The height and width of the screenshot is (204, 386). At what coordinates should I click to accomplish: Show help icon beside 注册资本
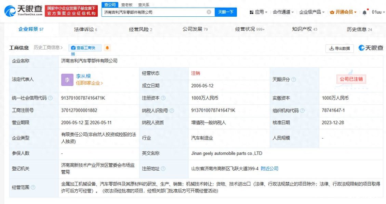(163, 98)
